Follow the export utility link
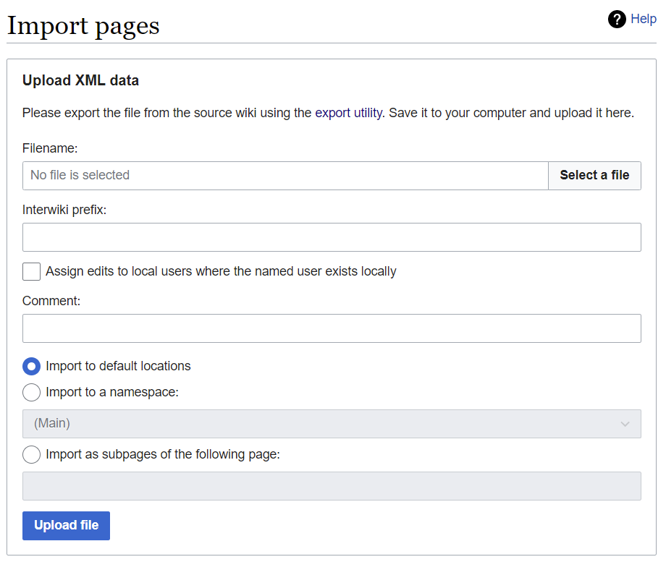666x562 pixels. click(348, 113)
